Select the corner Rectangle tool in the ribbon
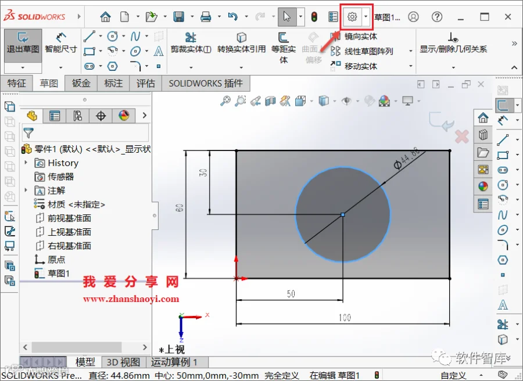The height and width of the screenshot is (381, 523). [89, 51]
